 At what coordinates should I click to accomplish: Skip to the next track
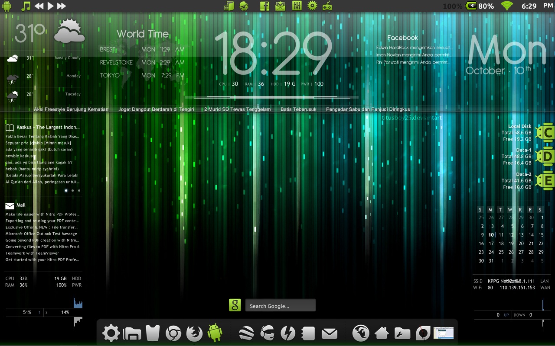click(x=62, y=6)
